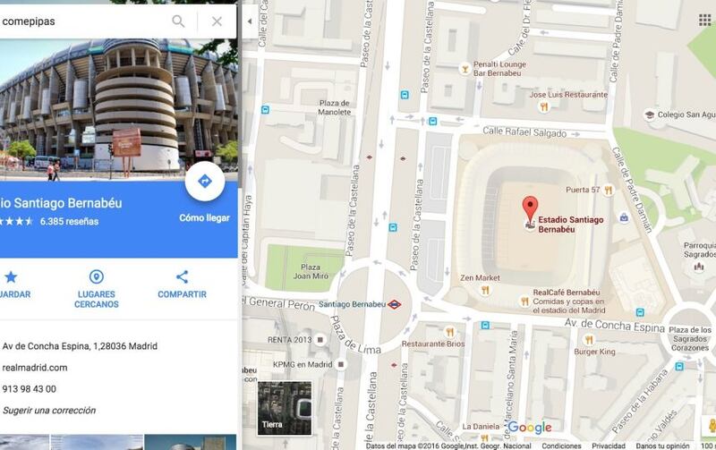Open Lugares Cercanos nearby places
The image size is (716, 450).
pyautogui.click(x=97, y=289)
